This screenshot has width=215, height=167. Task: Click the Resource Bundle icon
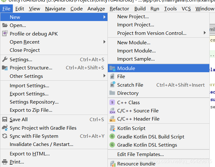coord(112,164)
